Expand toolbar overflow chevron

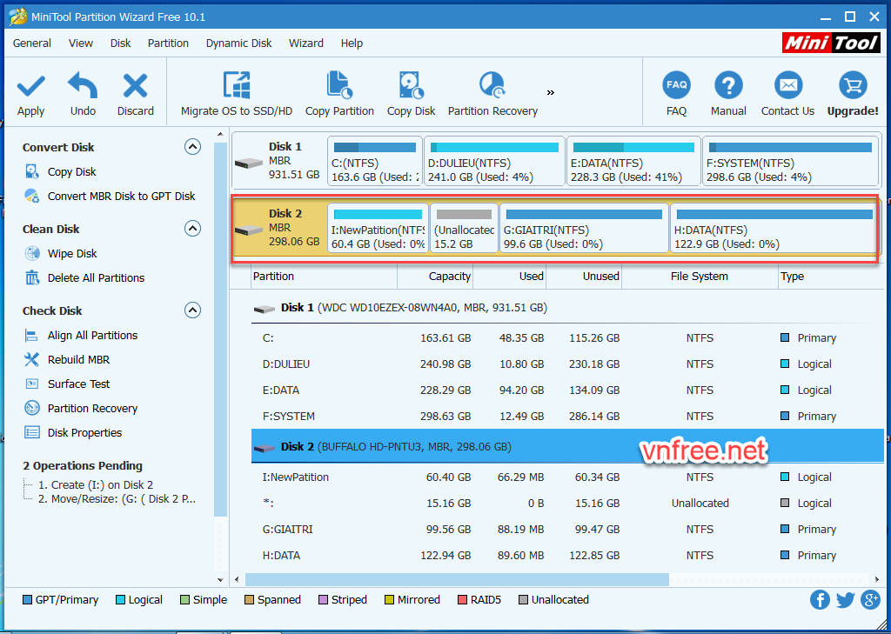(x=551, y=92)
